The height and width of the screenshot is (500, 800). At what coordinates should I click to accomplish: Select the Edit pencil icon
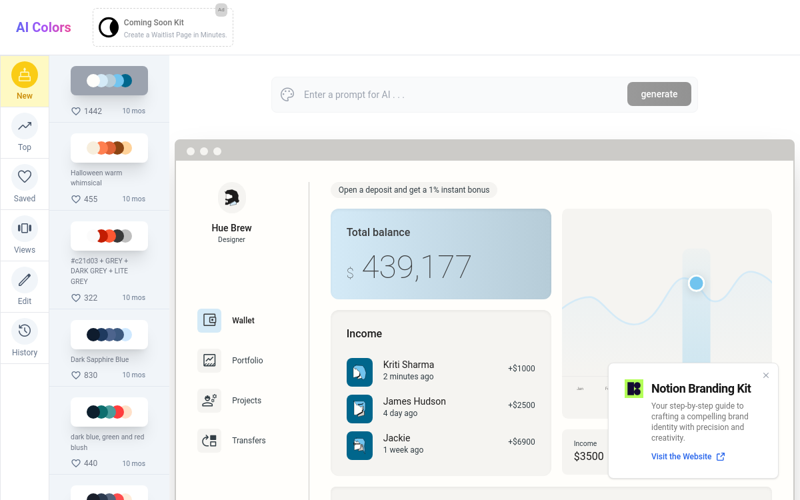point(25,280)
